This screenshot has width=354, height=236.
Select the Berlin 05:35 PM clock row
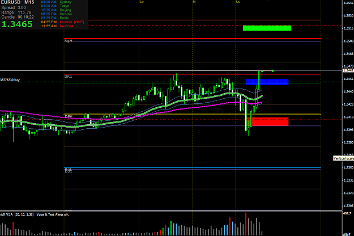(x=56, y=18)
